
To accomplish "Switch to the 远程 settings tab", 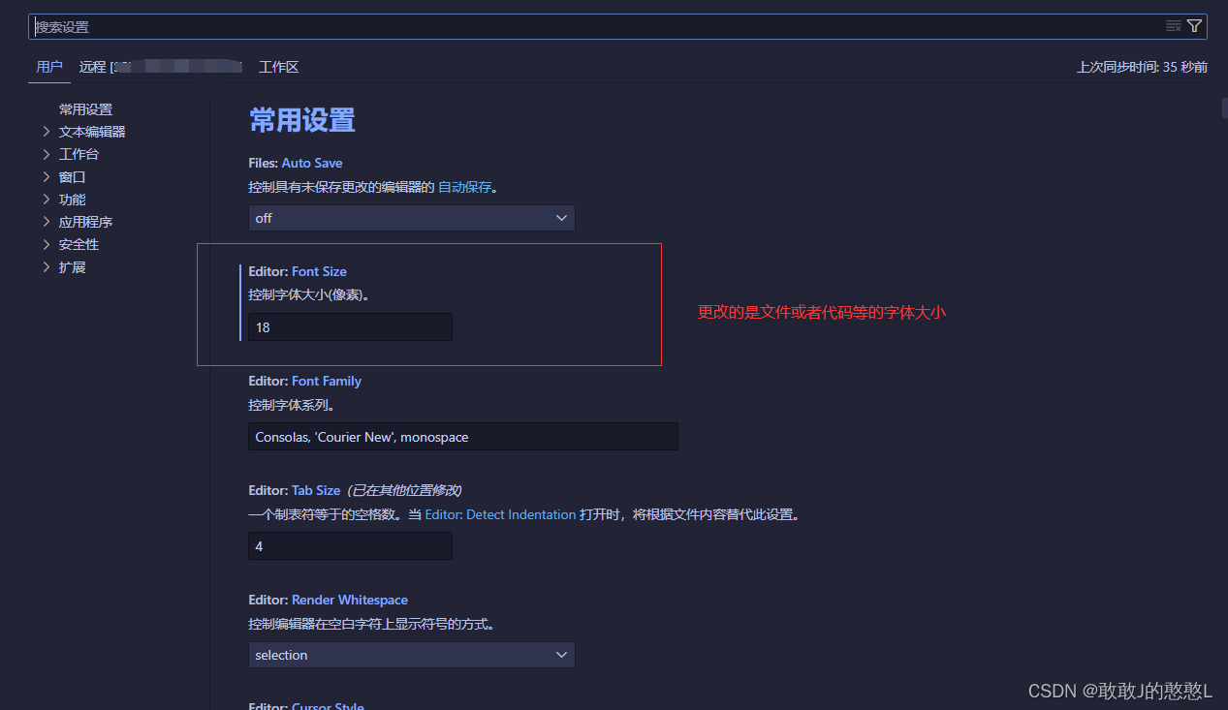I will (91, 66).
